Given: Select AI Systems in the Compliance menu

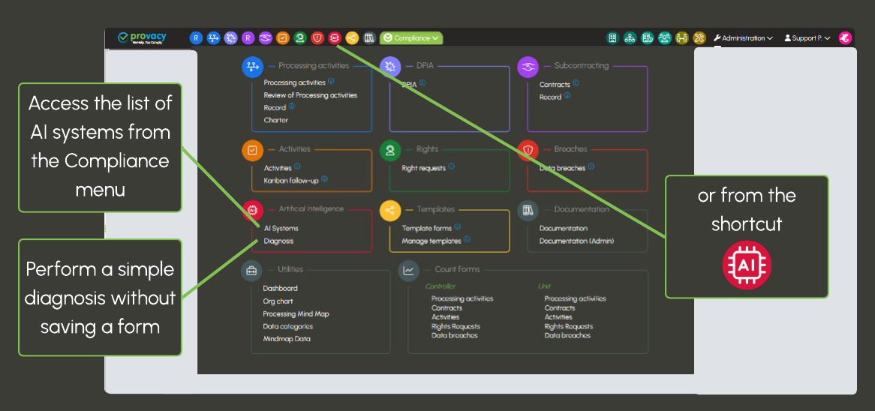Looking at the screenshot, I should point(281,228).
